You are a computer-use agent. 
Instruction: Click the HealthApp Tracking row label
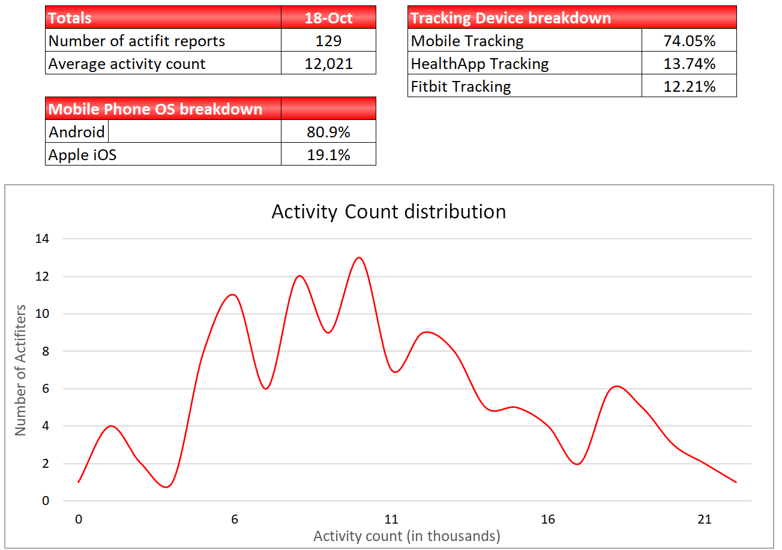pyautogui.click(x=525, y=63)
